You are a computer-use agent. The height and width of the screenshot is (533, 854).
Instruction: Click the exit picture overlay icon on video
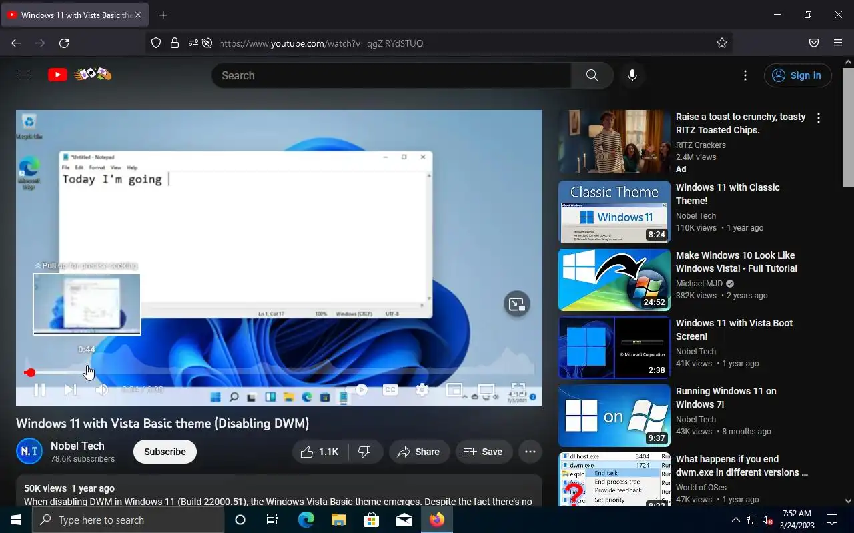[517, 304]
